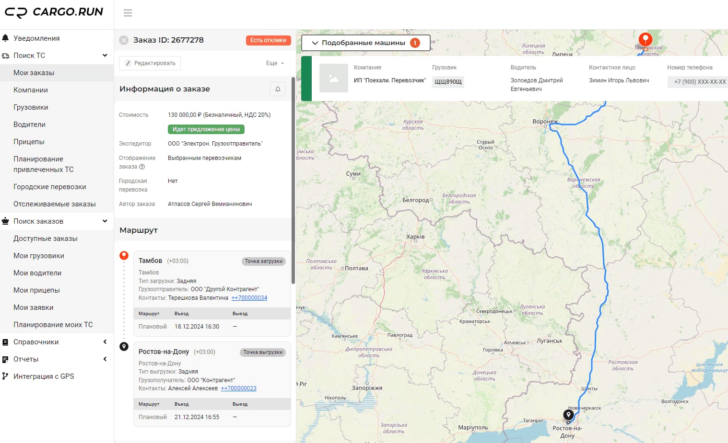The height and width of the screenshot is (443, 728).
Task: Click the Интеграция с GPS icon
Action: click(5, 376)
